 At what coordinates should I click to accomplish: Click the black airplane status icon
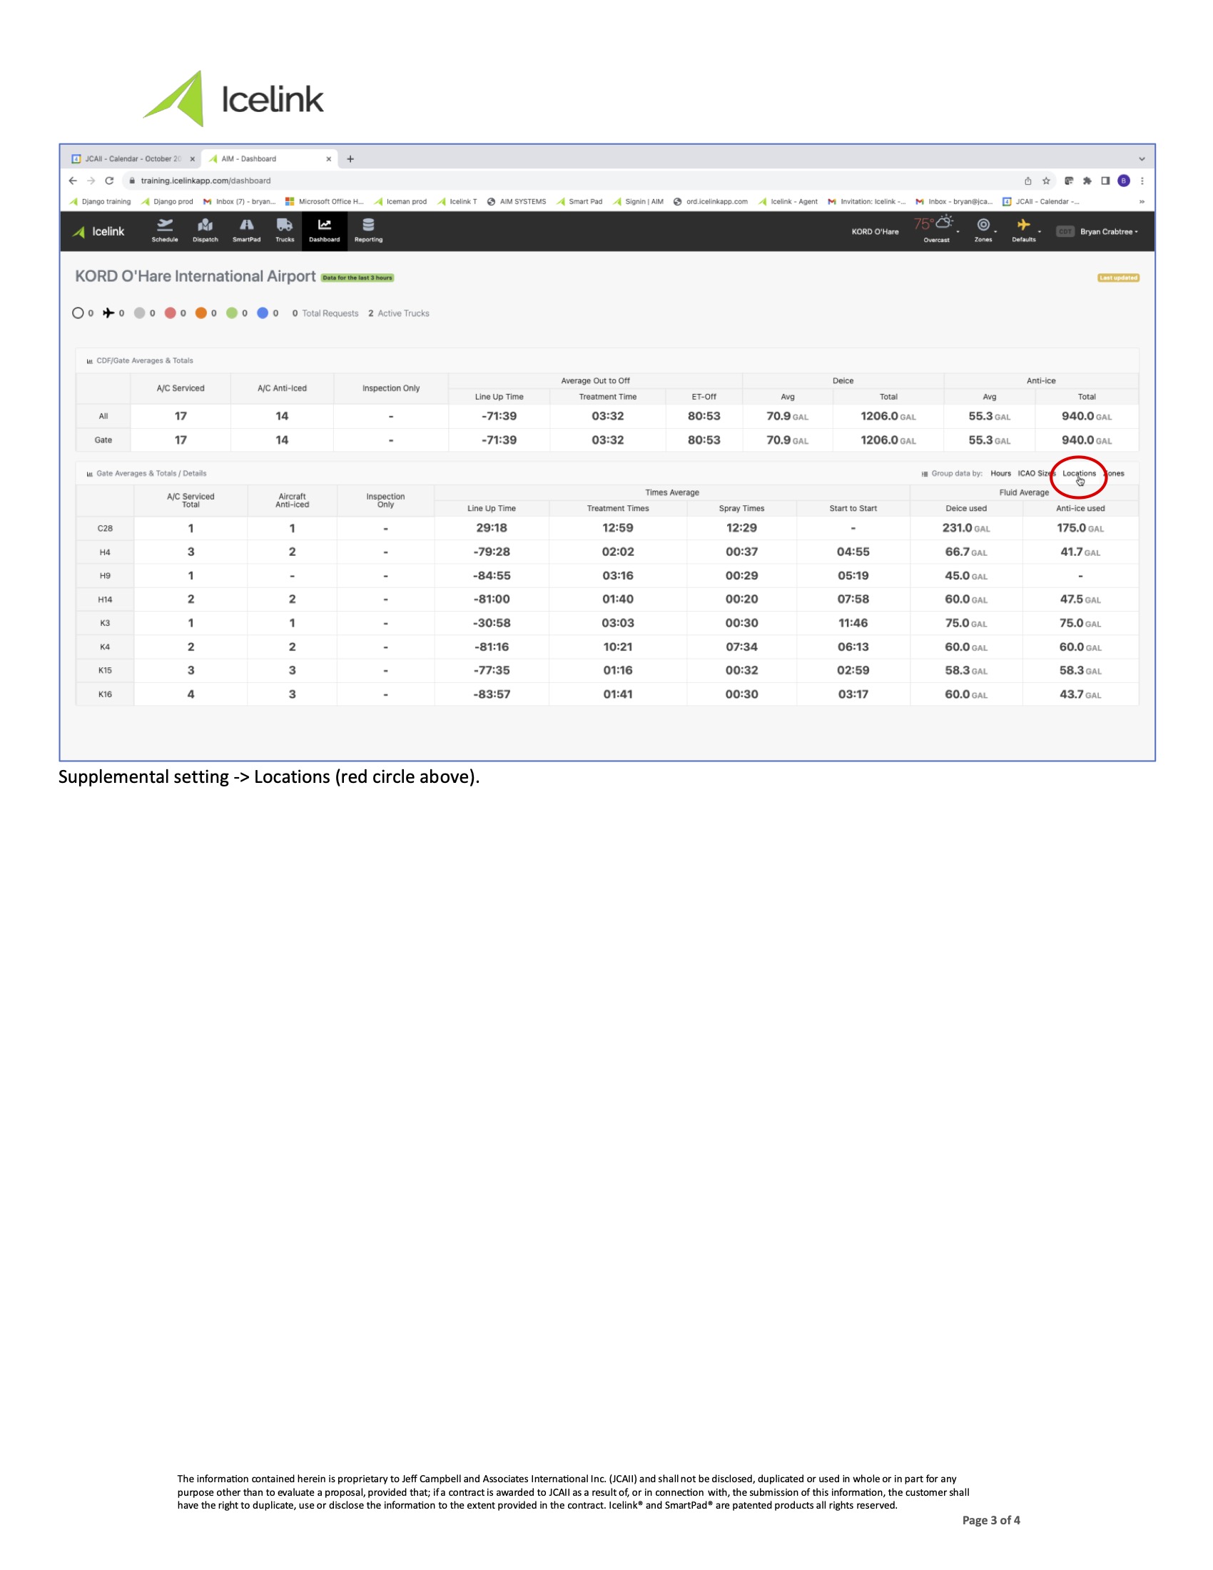[x=108, y=313]
